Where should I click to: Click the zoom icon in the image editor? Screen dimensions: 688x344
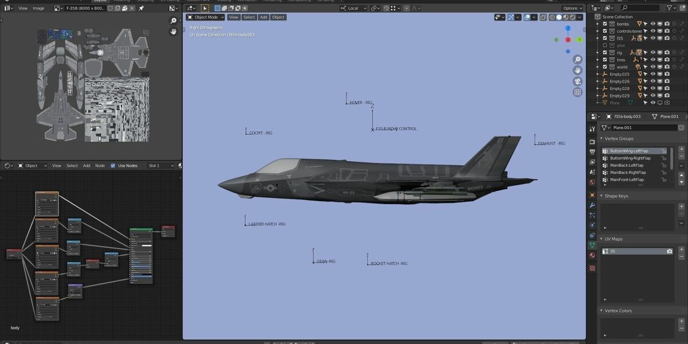(174, 21)
